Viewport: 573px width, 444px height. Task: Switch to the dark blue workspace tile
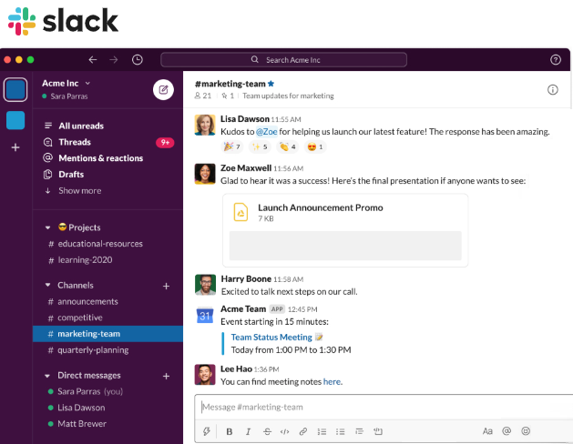pos(15,89)
